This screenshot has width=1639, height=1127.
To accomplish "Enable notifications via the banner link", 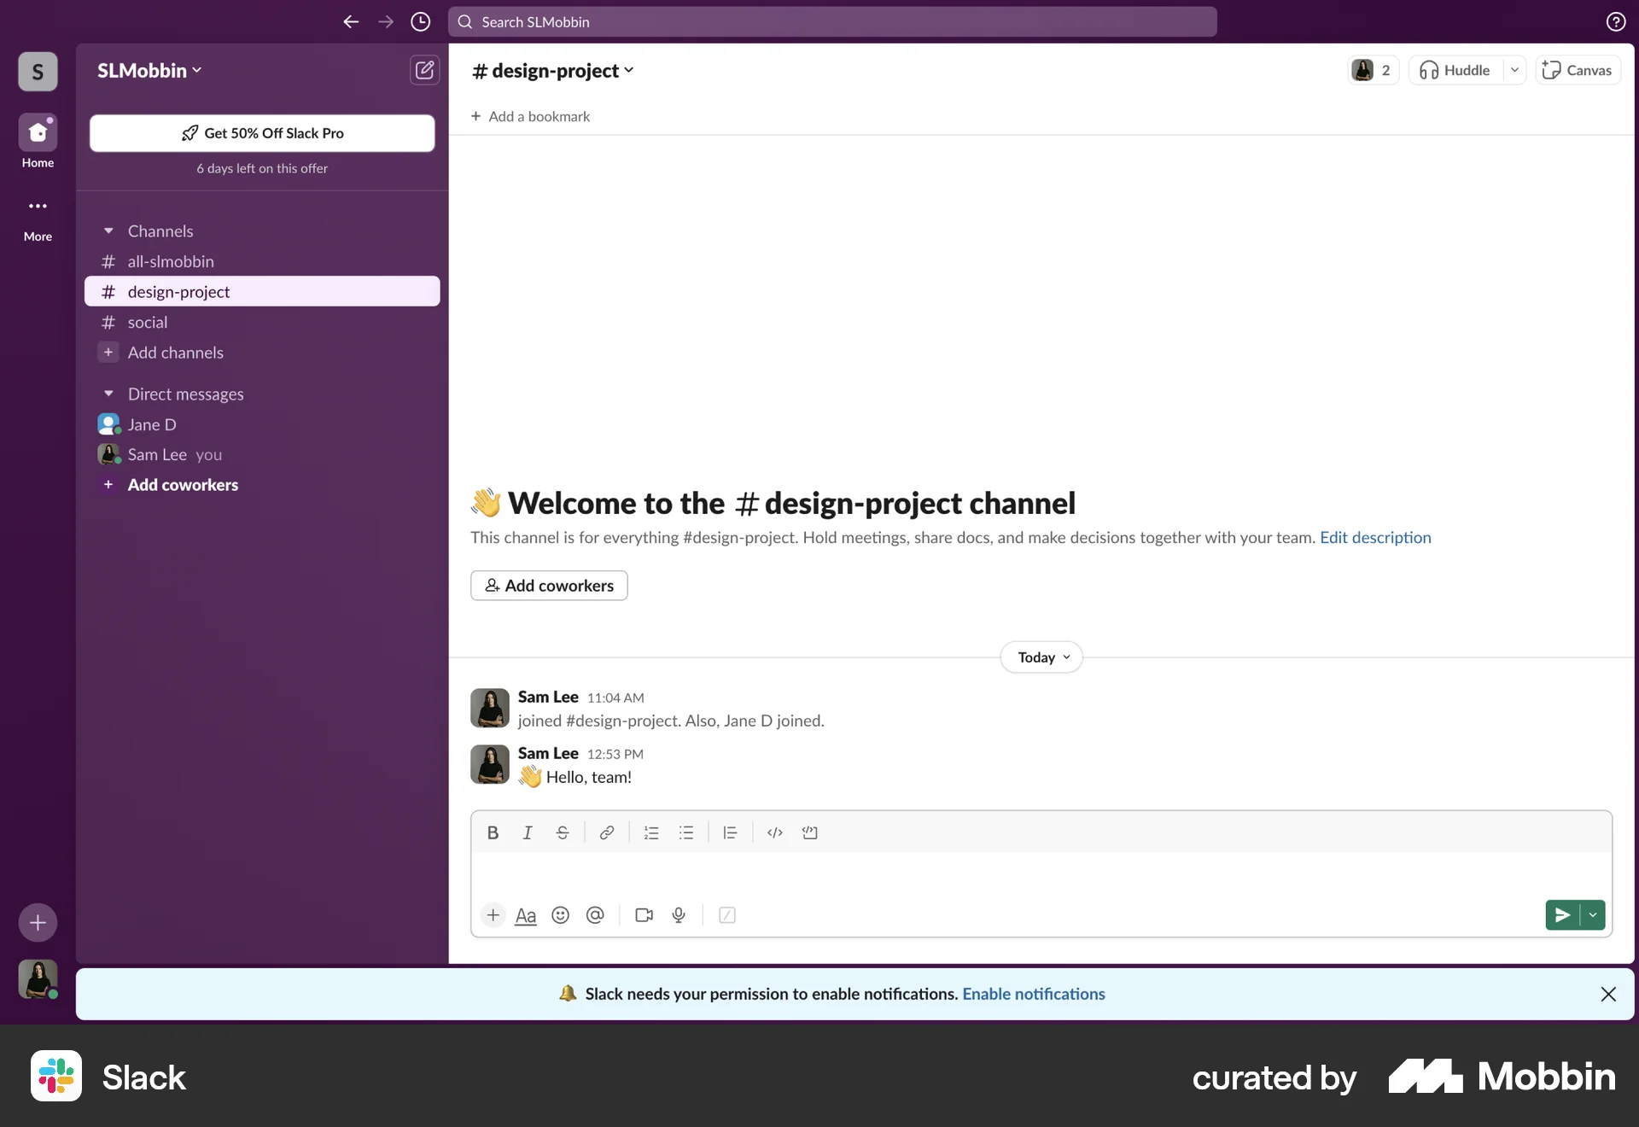I will [1033, 994].
